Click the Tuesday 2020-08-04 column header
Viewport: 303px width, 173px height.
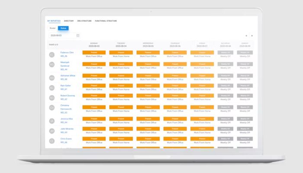coord(121,45)
